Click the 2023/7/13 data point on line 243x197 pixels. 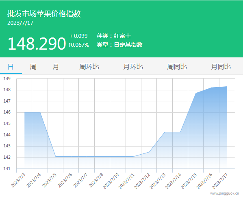[165, 132]
